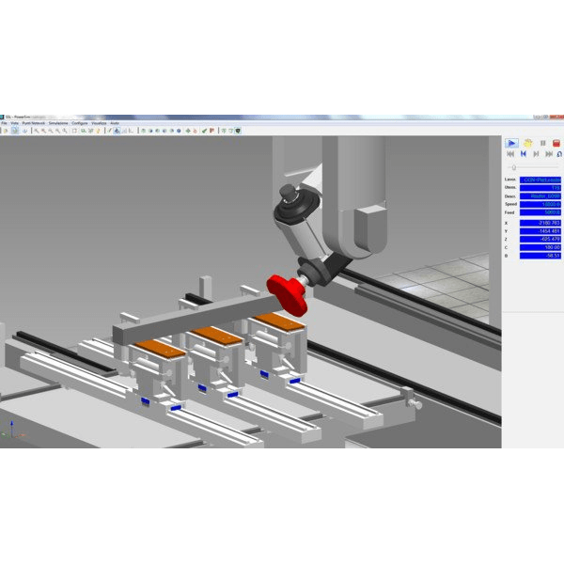Open the Configura menu
Viewport: 564px width, 564px height.
click(80, 123)
